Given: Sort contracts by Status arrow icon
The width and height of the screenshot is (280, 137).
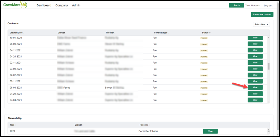Looking at the screenshot, I should point(210,33).
